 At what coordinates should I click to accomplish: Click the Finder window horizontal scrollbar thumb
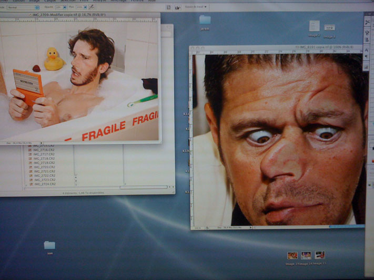click(144, 188)
